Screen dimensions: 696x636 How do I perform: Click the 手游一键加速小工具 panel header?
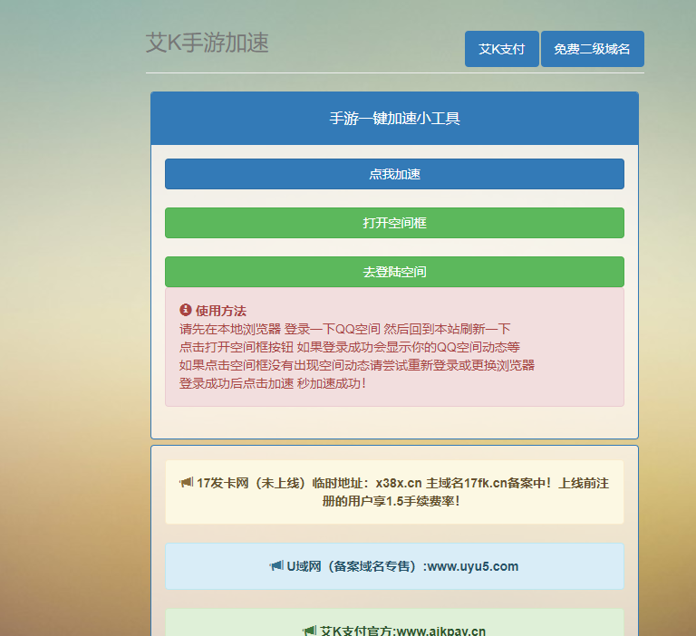tap(394, 119)
